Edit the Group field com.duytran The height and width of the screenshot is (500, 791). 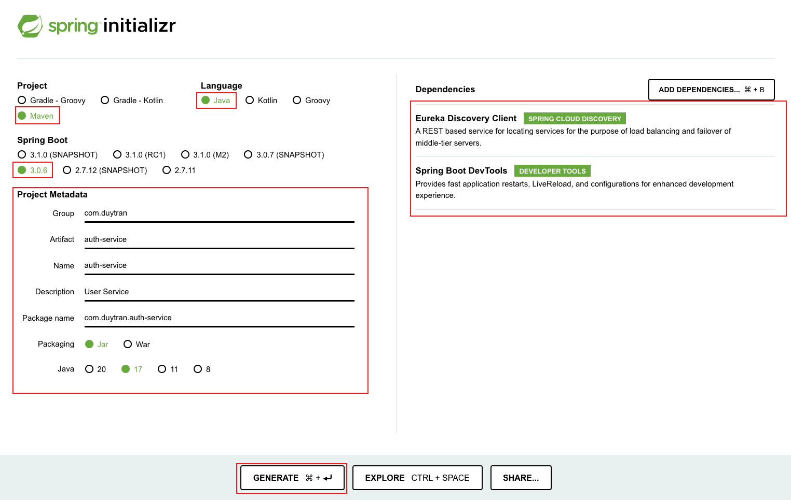coord(218,213)
